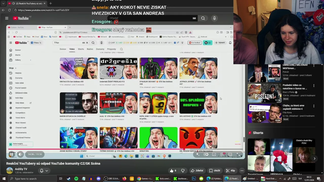The height and width of the screenshot is (182, 324).
Task: Open Firefox from the taskbar
Action: pos(124,179)
